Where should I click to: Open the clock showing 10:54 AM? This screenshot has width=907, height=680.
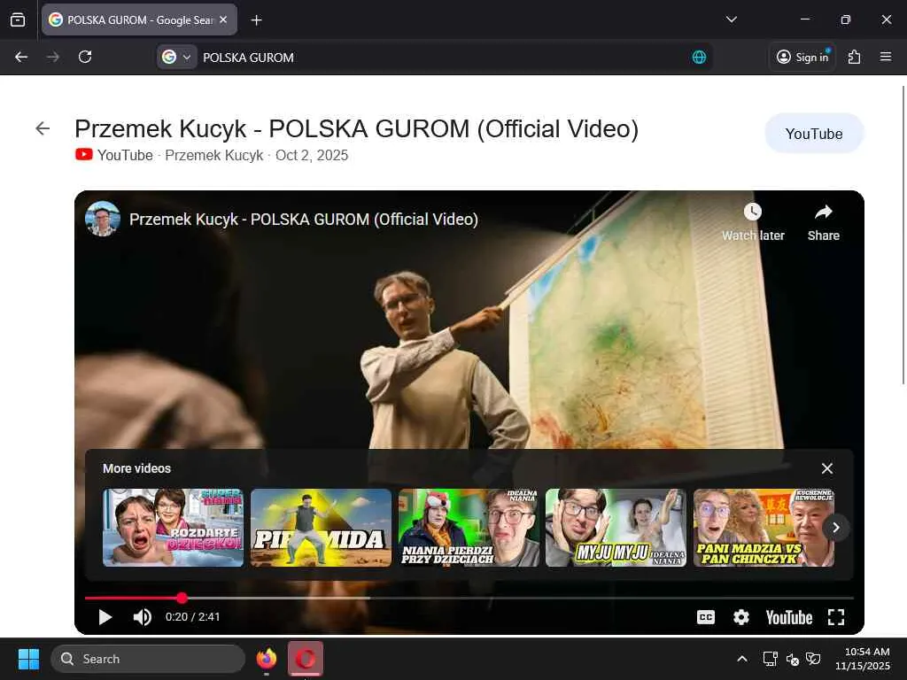coord(862,659)
